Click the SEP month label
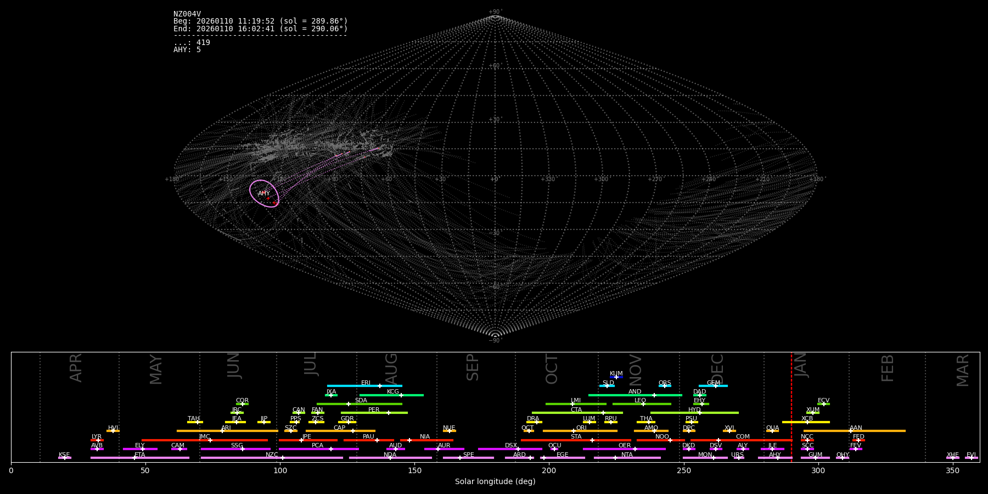The width and height of the screenshot is (988, 494). coord(473,367)
